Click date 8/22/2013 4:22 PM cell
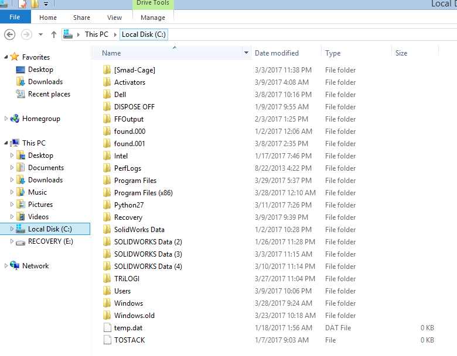This screenshot has width=457, height=356. (x=283, y=168)
